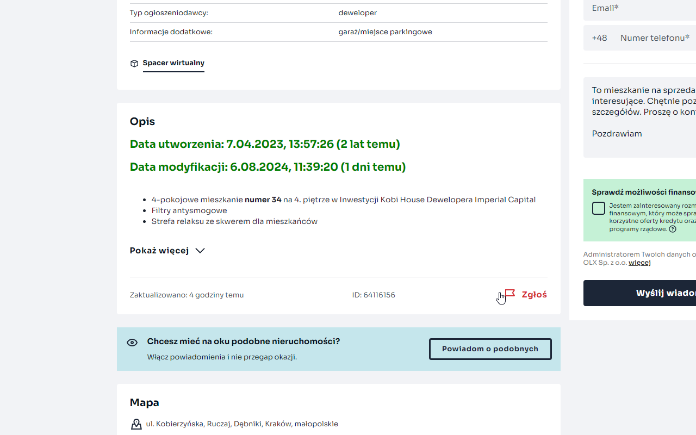
Task: Expand description with Pokaż więcej
Action: (159, 251)
